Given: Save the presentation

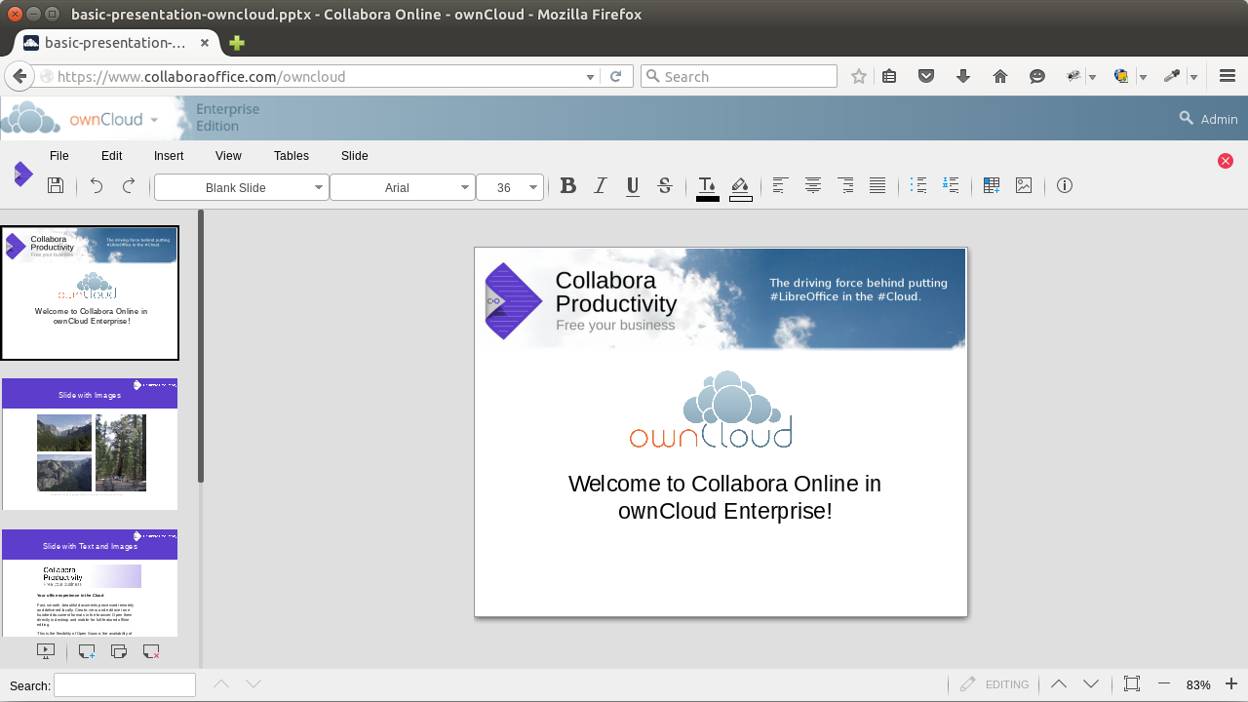Looking at the screenshot, I should pos(56,185).
